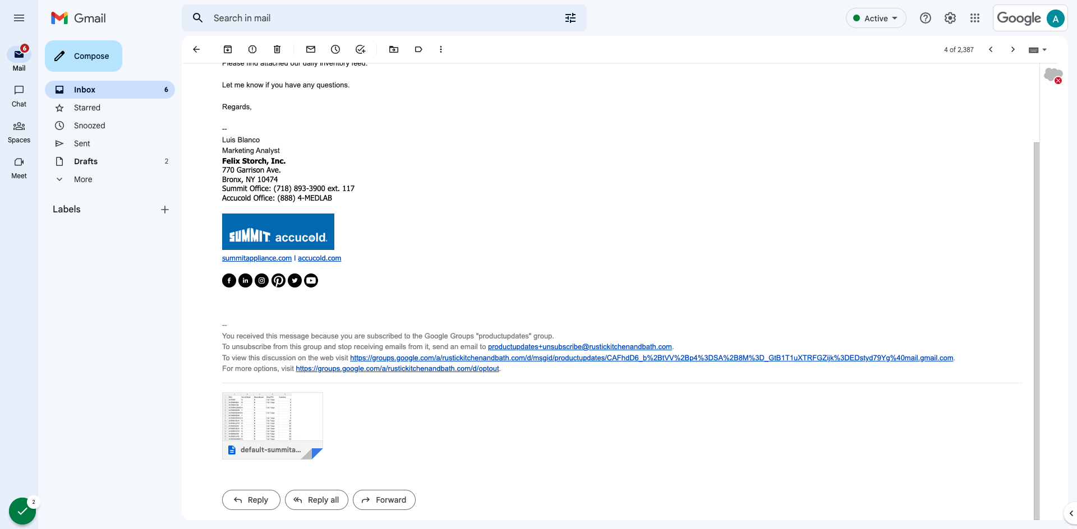Delete this email with trash icon

(x=277, y=49)
